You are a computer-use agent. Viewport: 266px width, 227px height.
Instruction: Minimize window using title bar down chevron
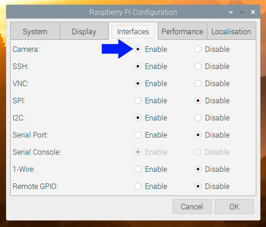(x=231, y=12)
